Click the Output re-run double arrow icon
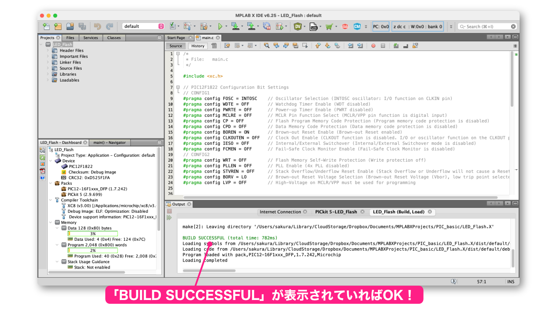 point(169,217)
